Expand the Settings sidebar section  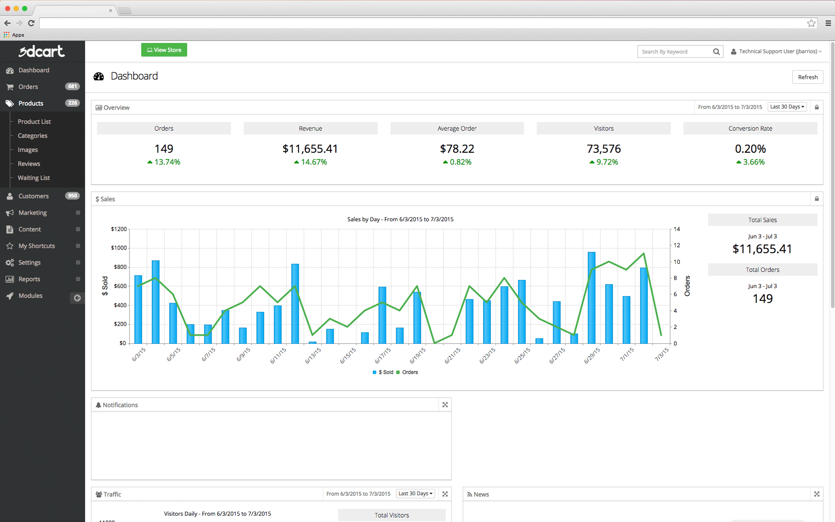point(78,262)
